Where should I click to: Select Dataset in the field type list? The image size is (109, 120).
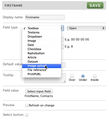click(x=42, y=62)
